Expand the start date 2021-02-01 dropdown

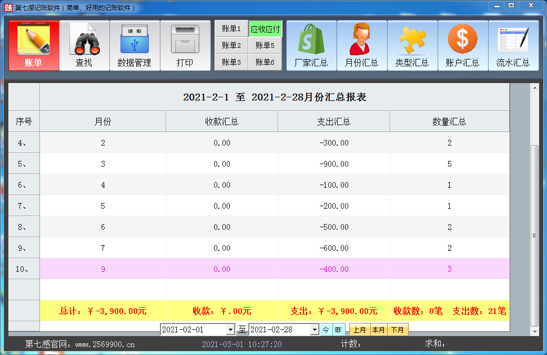(230, 330)
